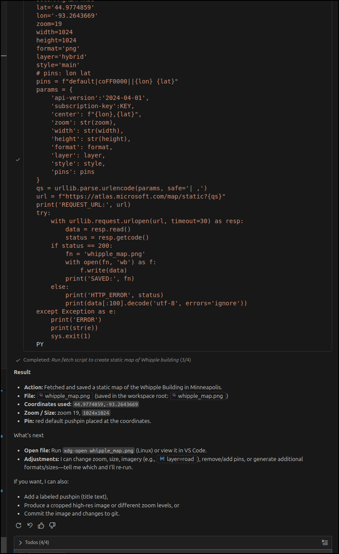Click the 'xdg-open whipple_map.png' command text
Viewport: 339px width, 554px height.
click(98, 450)
